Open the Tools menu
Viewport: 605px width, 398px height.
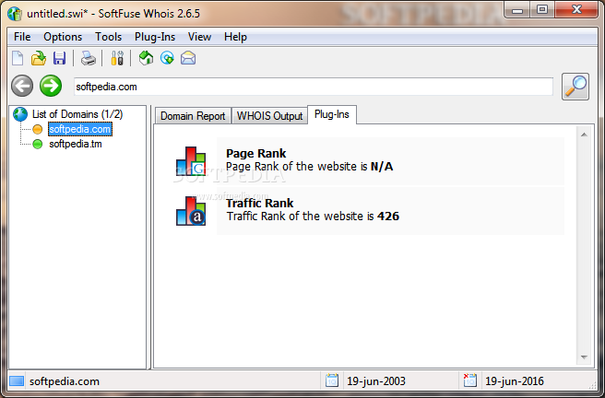click(x=109, y=37)
